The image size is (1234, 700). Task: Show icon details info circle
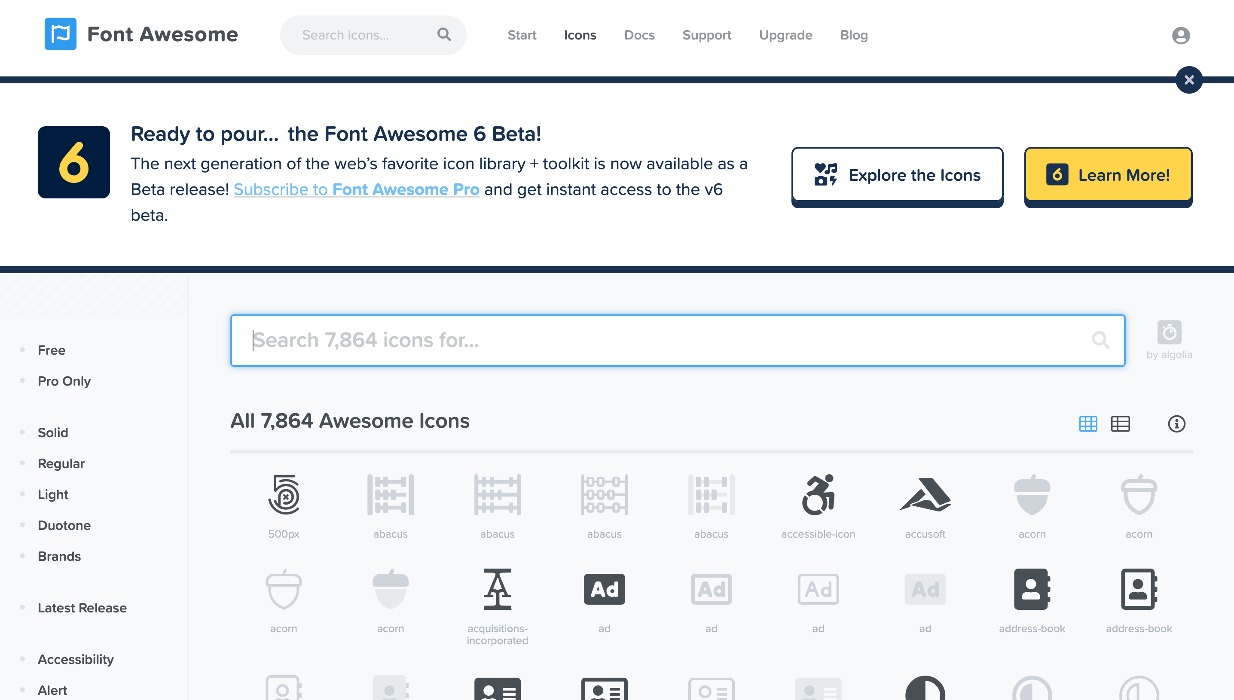pyautogui.click(x=1176, y=423)
